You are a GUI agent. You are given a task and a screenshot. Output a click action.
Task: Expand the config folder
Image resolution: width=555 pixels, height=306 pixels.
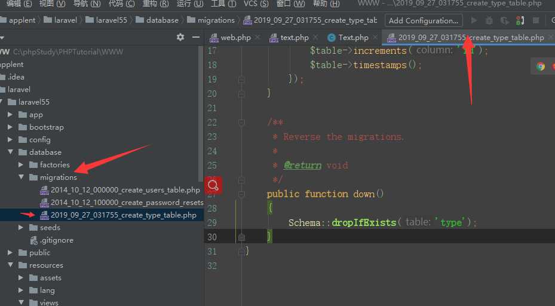pos(10,139)
